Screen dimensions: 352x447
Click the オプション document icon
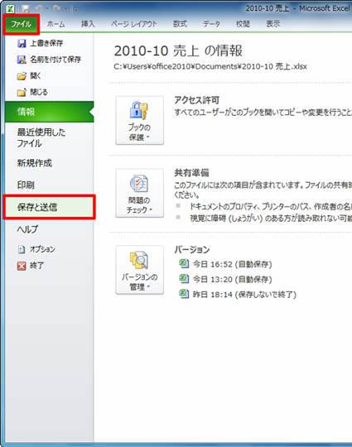[22, 249]
